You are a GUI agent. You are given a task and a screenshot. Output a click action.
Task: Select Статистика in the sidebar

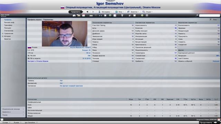(x=9, y=31)
